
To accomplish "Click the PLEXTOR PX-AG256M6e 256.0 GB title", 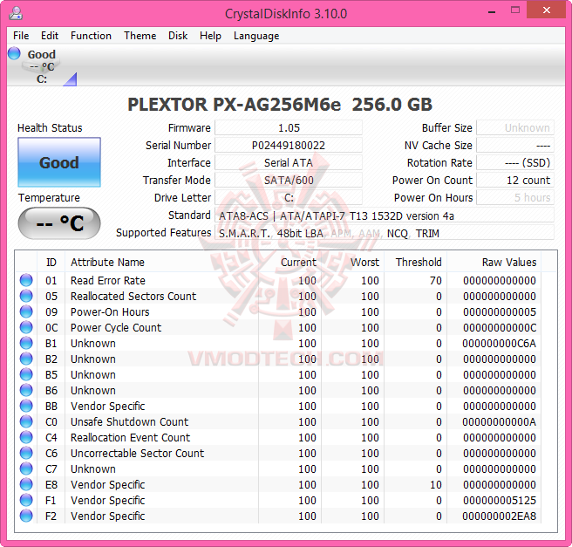I will (x=280, y=105).
